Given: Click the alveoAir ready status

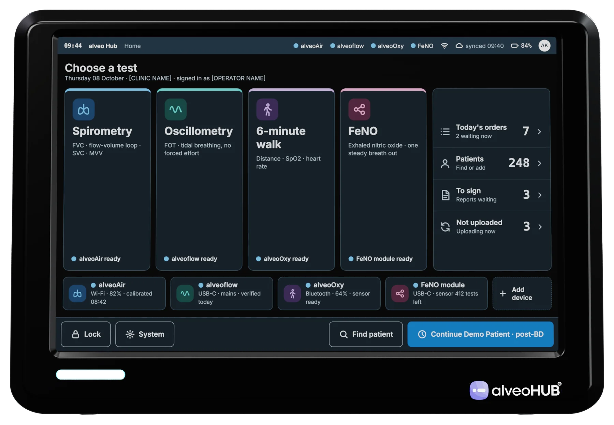Looking at the screenshot, I should click(x=96, y=259).
